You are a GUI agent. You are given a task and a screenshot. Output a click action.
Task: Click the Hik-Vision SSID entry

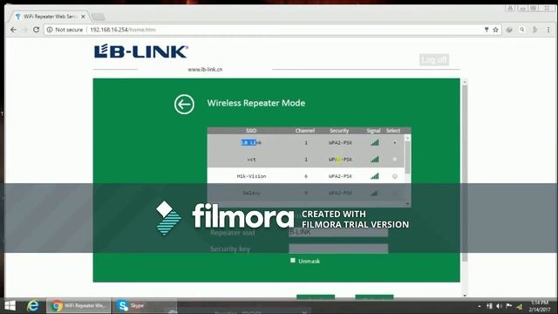[x=252, y=176]
